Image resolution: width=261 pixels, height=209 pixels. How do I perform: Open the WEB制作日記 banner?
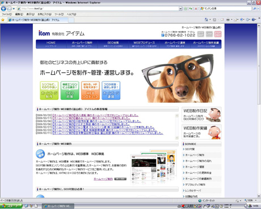tap(201, 115)
